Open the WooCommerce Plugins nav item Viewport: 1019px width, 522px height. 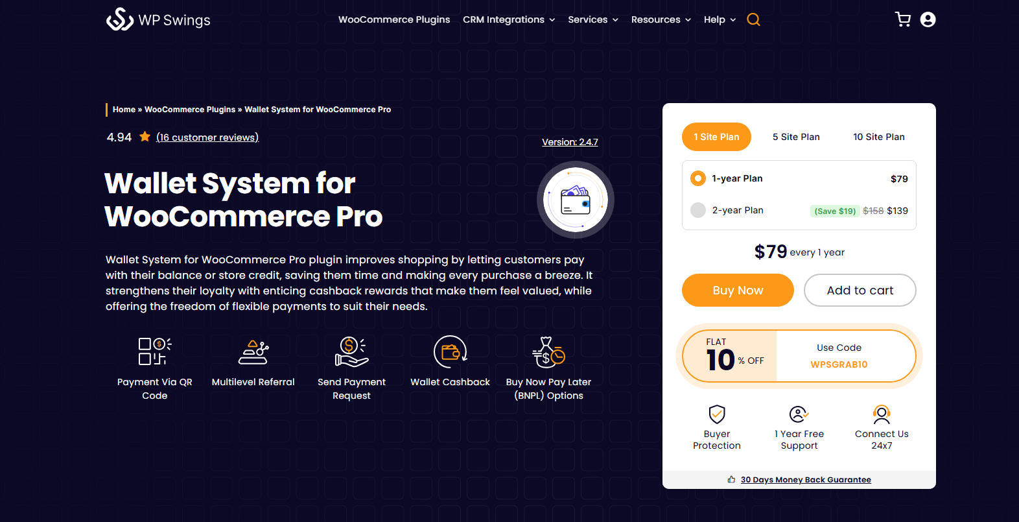(394, 19)
